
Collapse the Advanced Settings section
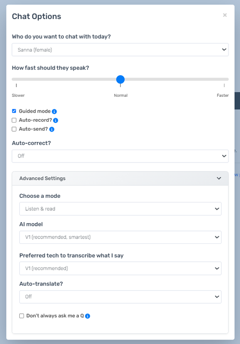click(x=120, y=178)
